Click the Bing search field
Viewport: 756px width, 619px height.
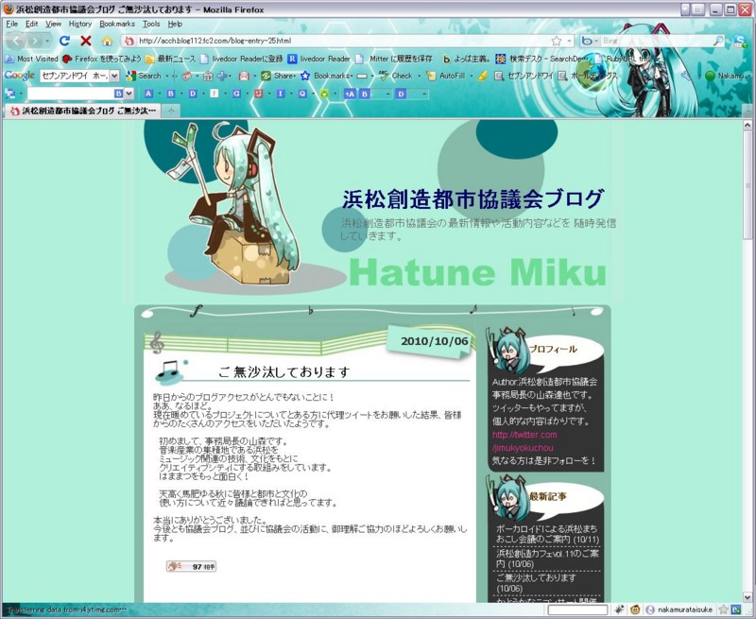656,41
